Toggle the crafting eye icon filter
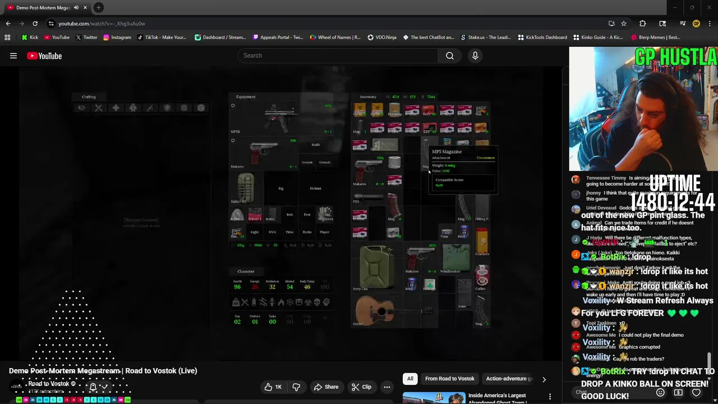This screenshot has height=404, width=718. pyautogui.click(x=81, y=108)
